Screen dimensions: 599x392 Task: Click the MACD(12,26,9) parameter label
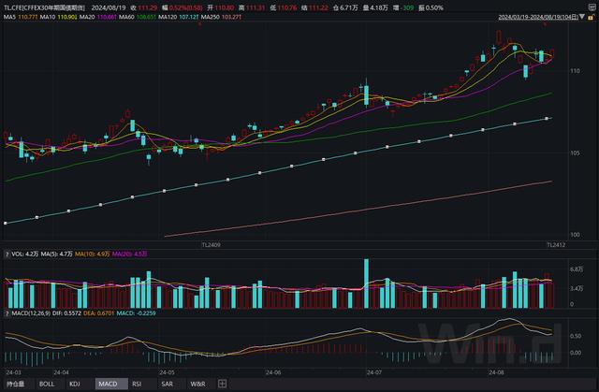(31, 313)
